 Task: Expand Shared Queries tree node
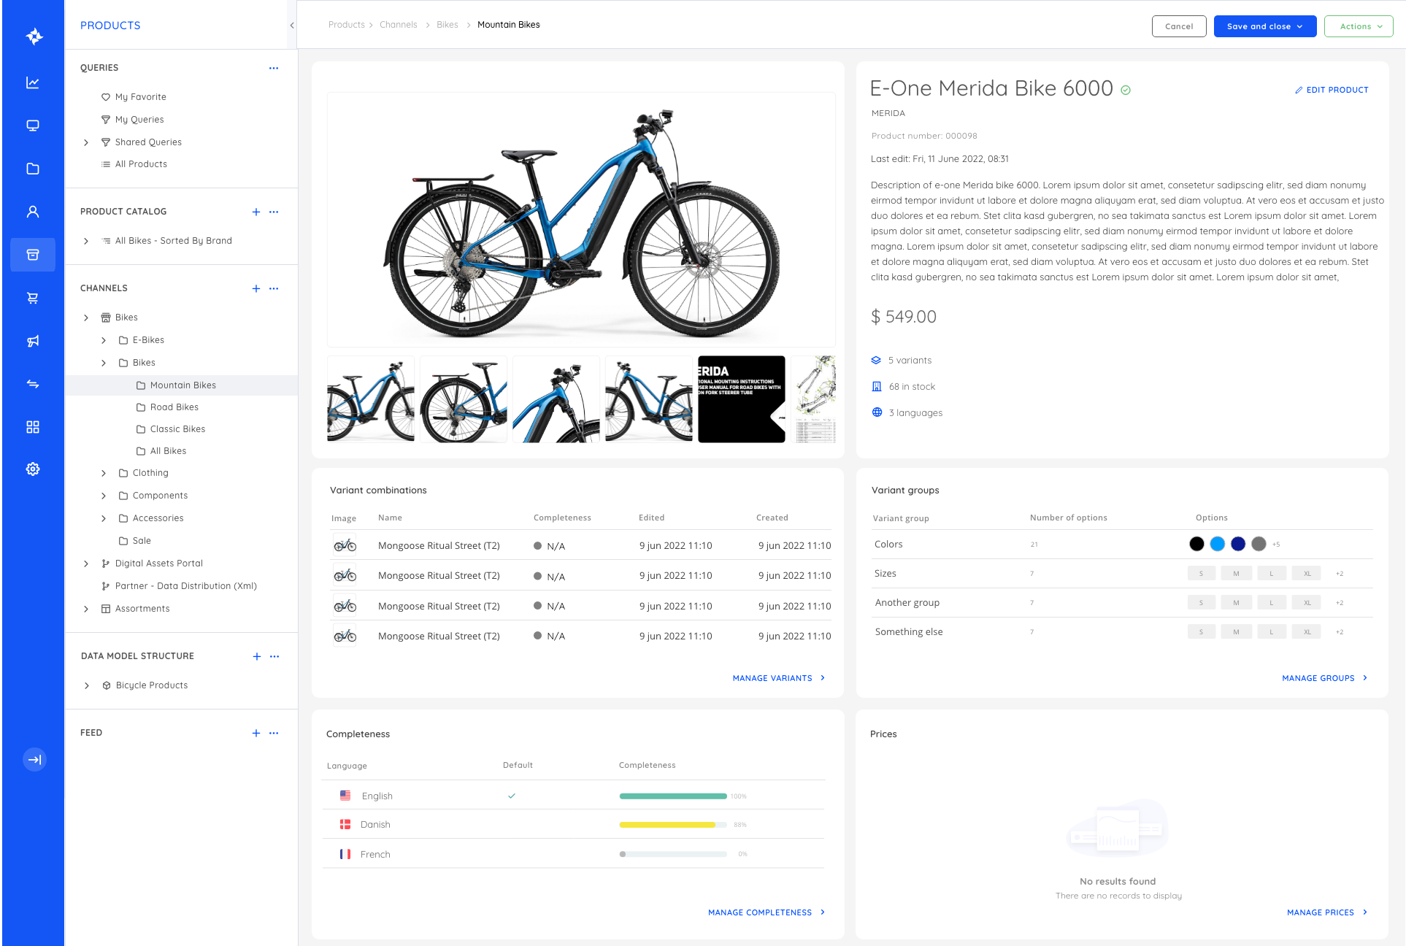coord(86,142)
